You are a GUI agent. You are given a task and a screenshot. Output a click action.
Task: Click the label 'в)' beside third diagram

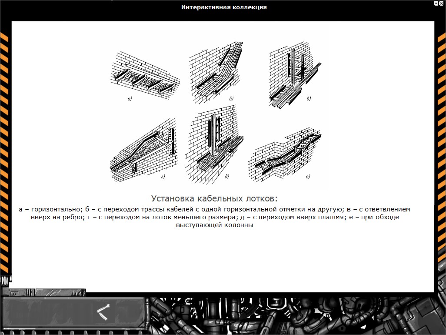pos(309,99)
